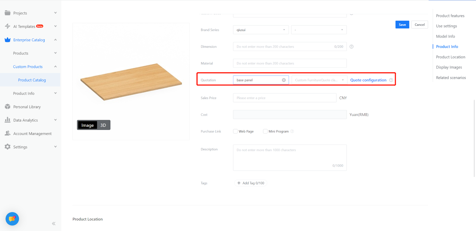Enable the Web Page purchase link checkbox
This screenshot has height=231, width=476.
tap(235, 131)
